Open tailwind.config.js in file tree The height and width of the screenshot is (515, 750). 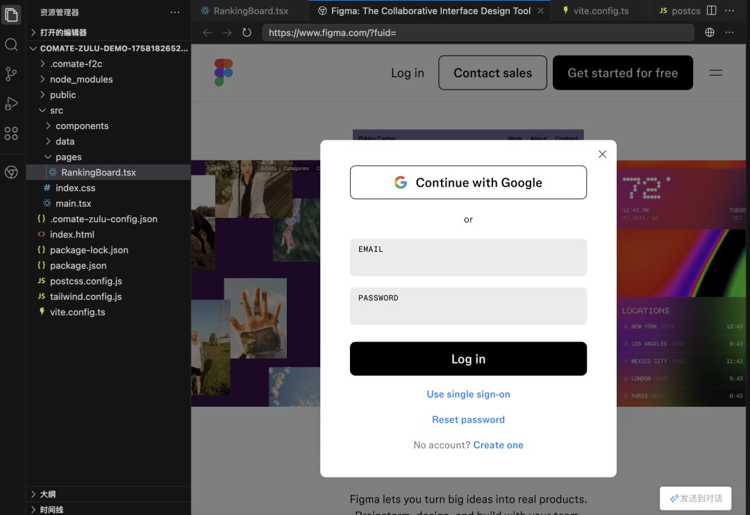tap(108, 296)
